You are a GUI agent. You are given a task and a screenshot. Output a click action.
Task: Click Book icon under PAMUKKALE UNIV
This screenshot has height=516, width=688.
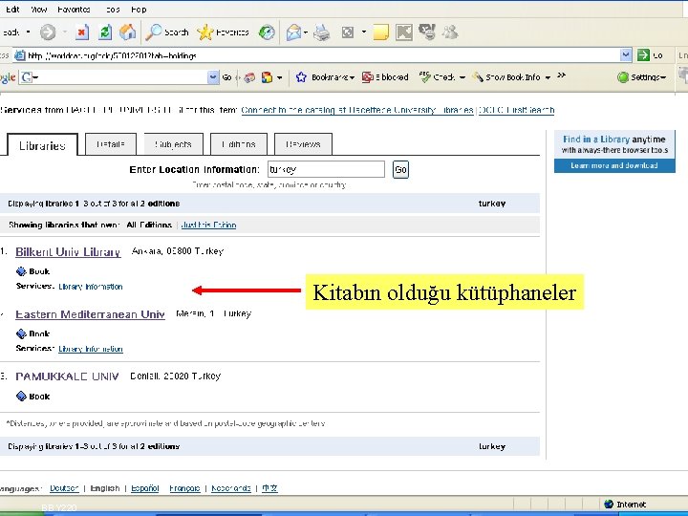[21, 397]
